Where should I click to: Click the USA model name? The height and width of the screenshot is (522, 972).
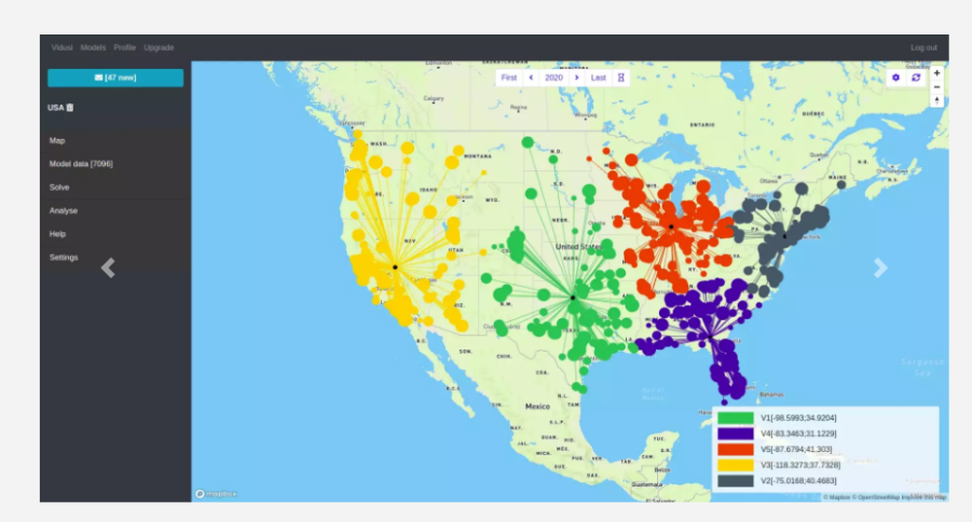(x=55, y=107)
